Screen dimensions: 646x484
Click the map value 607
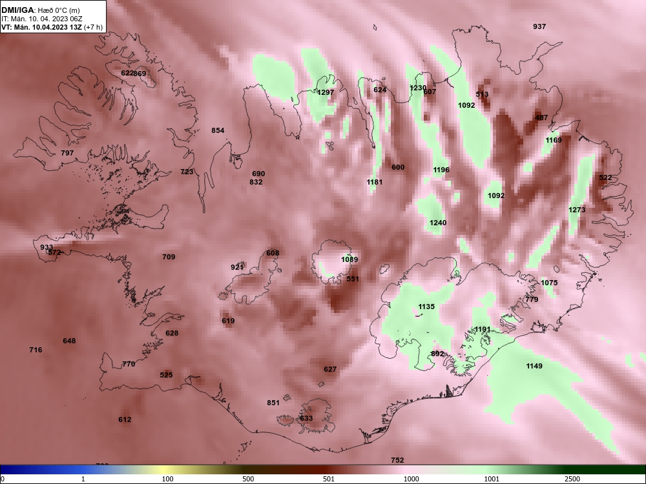(430, 92)
